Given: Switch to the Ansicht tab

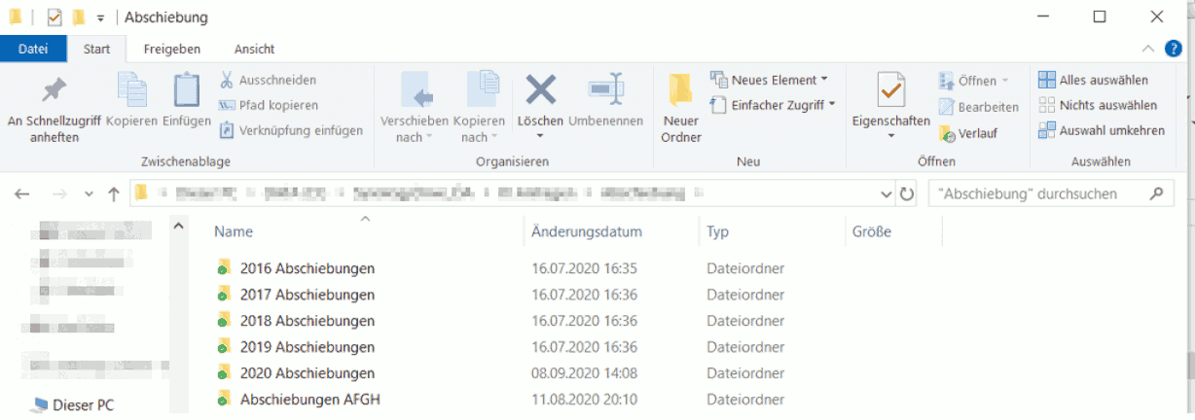Looking at the screenshot, I should 254,49.
